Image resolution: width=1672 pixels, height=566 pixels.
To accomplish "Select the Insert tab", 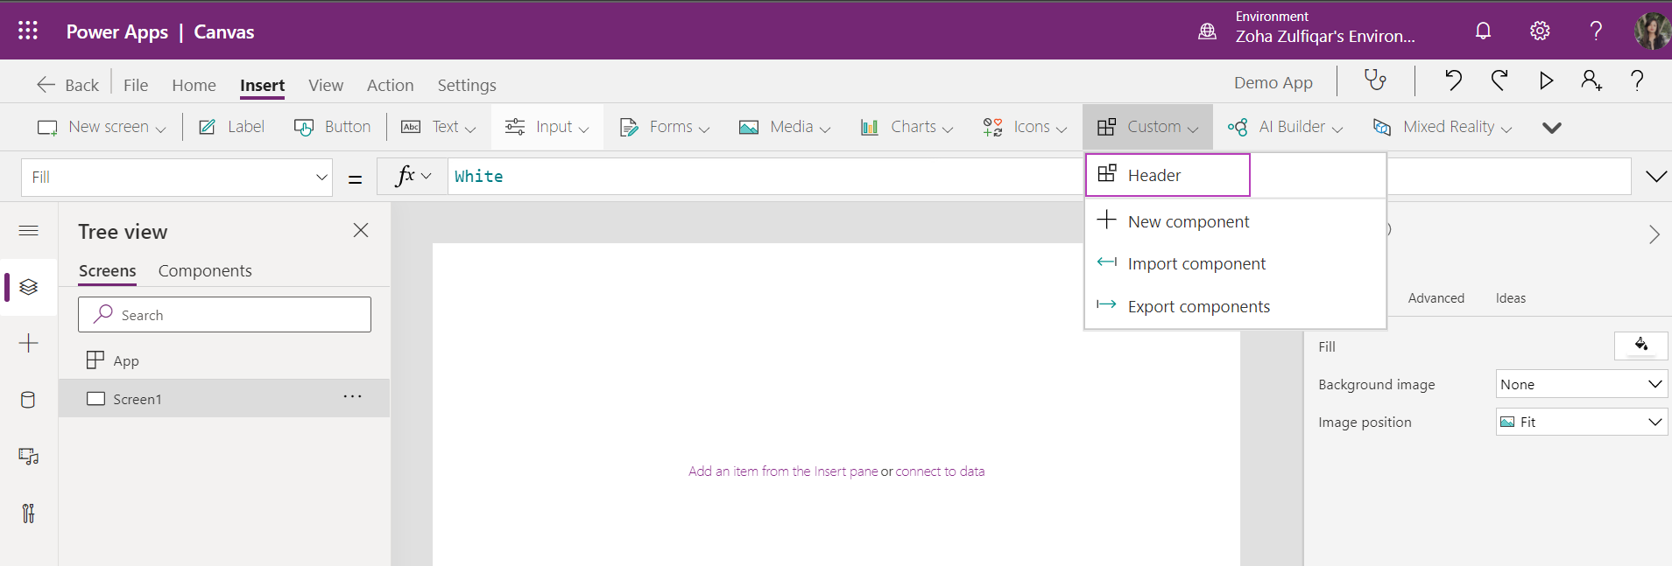I will coord(262,85).
